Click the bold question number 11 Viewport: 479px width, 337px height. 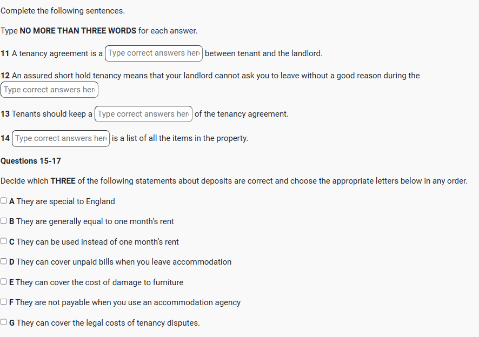click(x=5, y=53)
